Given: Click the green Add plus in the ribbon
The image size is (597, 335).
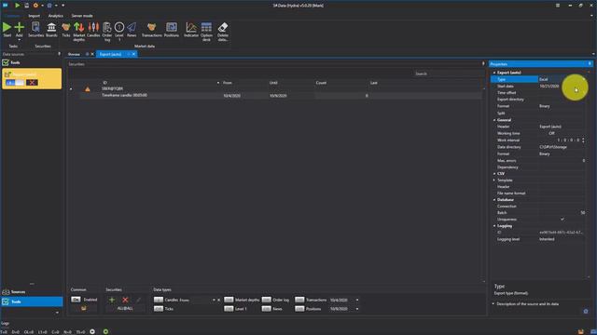Looking at the screenshot, I should (x=19, y=27).
